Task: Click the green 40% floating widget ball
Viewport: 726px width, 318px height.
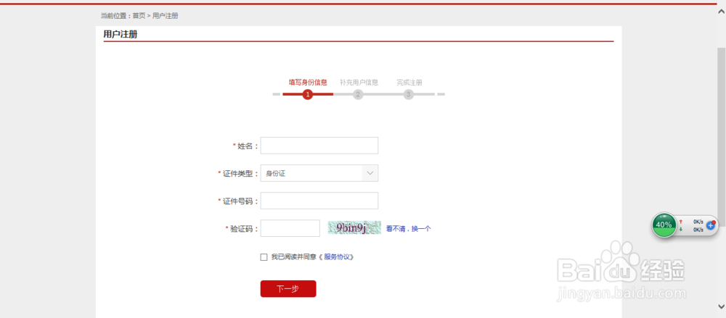Action: (x=664, y=225)
